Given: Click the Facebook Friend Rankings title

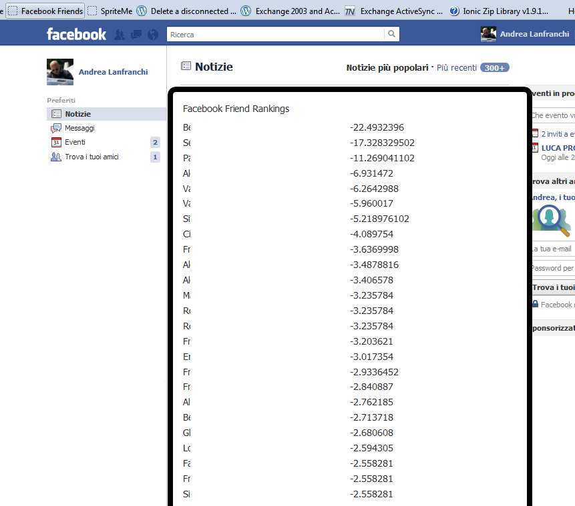Looking at the screenshot, I should click(x=236, y=109).
